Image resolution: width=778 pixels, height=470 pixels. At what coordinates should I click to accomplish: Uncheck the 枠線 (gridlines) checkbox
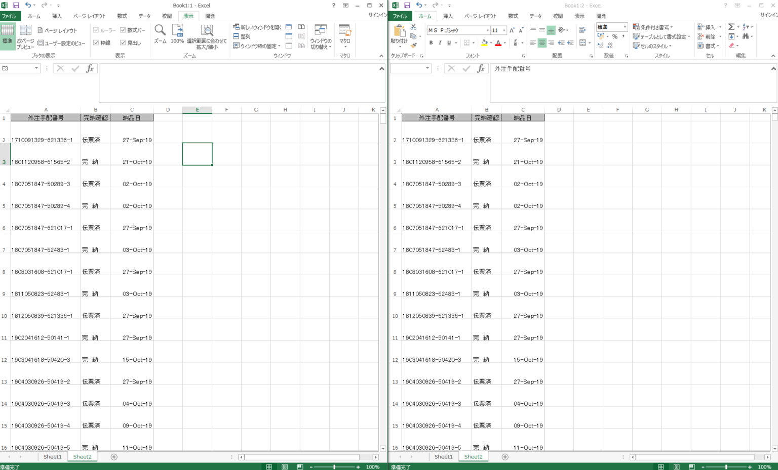[96, 43]
